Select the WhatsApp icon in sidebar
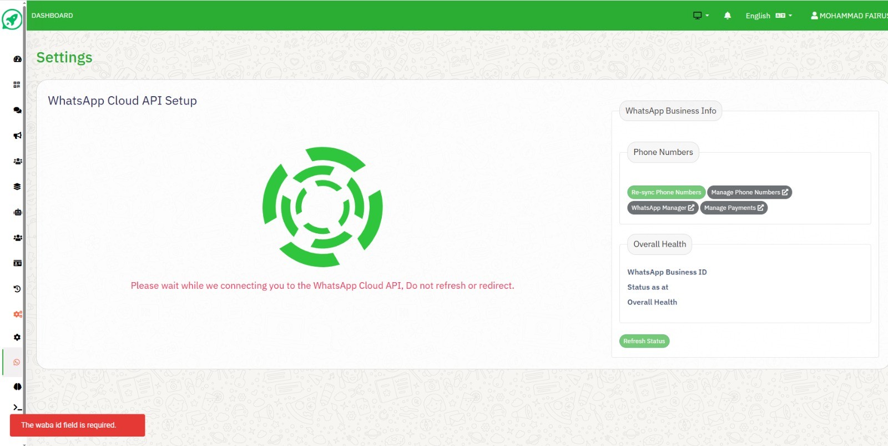888x446 pixels. [17, 362]
